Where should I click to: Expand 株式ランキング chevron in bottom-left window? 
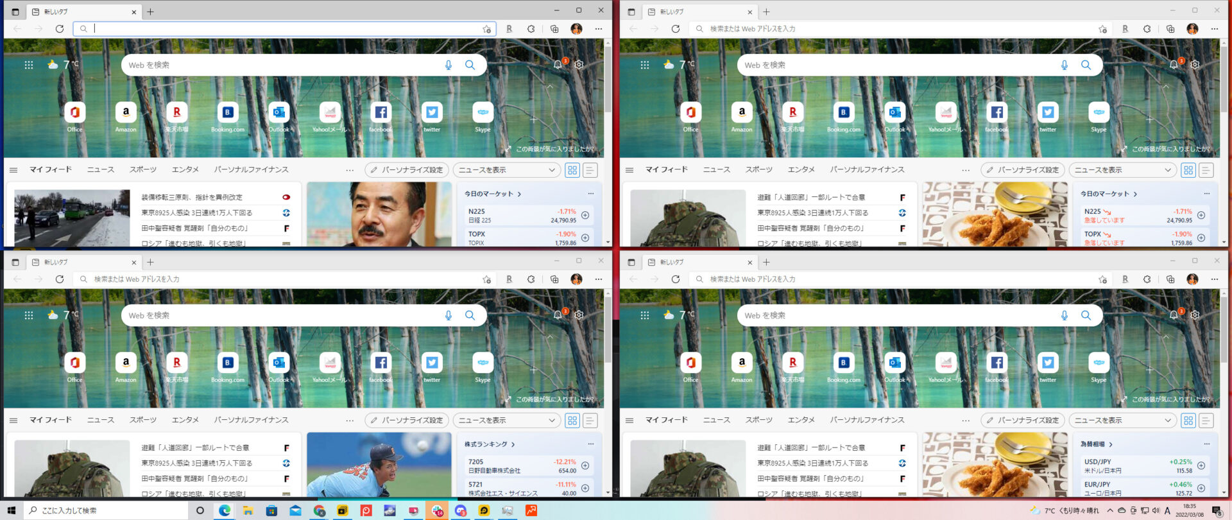[x=513, y=444]
